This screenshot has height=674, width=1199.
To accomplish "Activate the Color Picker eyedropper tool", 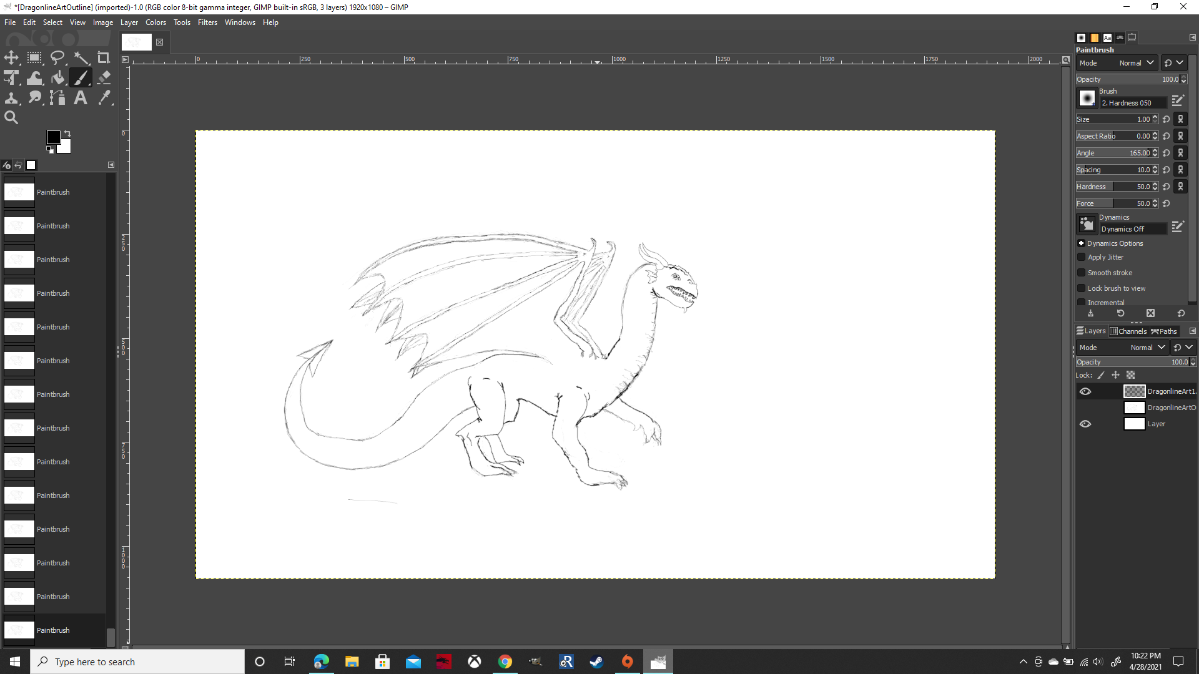I will (x=104, y=98).
